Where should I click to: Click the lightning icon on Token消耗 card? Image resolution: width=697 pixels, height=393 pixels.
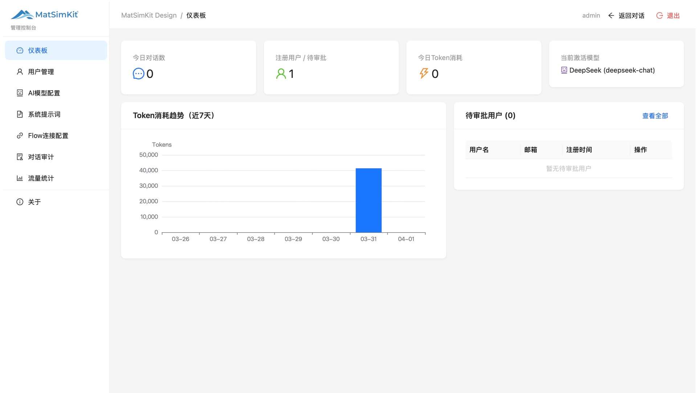pos(424,74)
